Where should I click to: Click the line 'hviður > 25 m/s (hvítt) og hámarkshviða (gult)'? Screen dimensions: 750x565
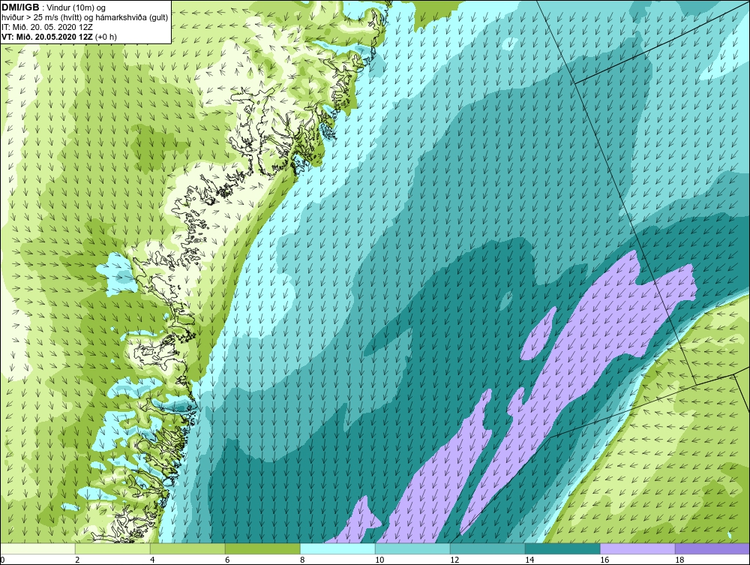pos(85,17)
